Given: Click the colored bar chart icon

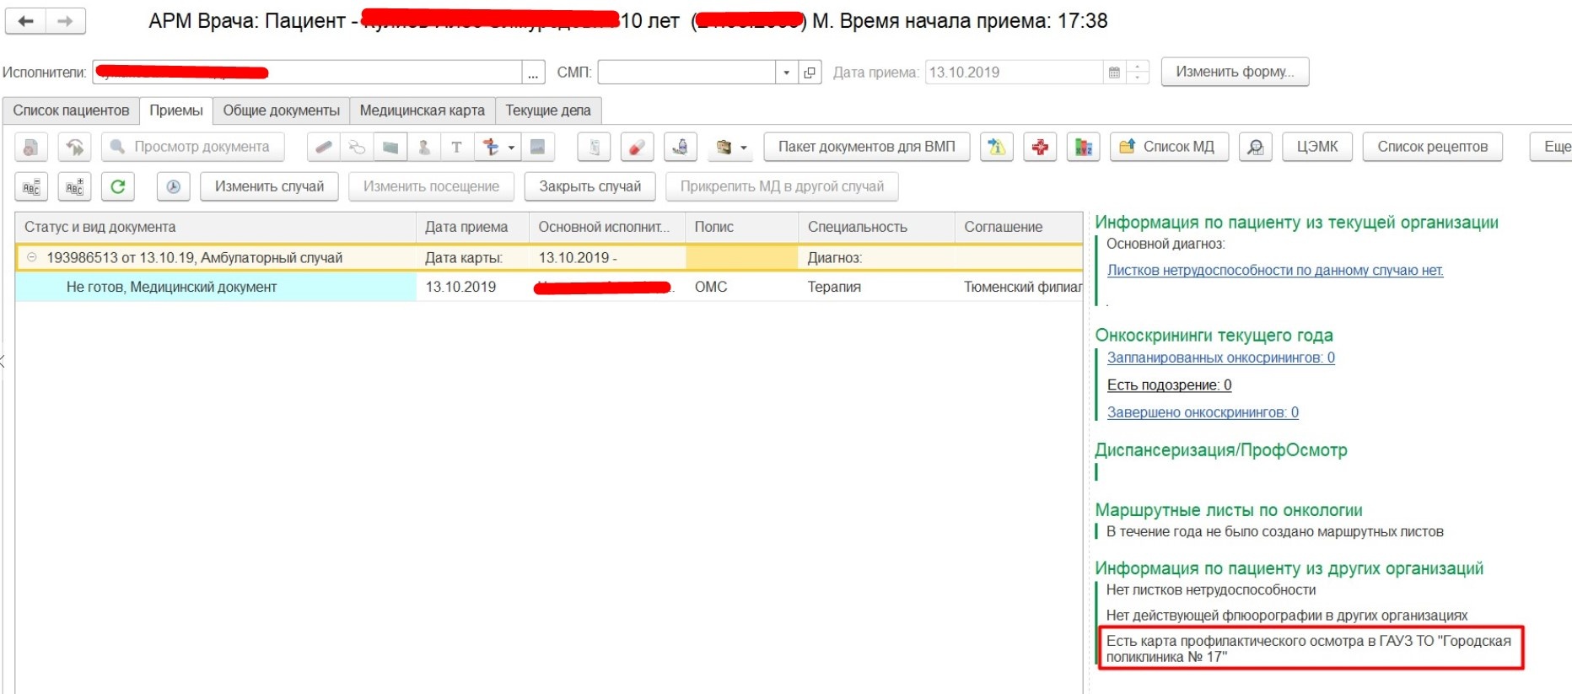Looking at the screenshot, I should click(x=1083, y=147).
